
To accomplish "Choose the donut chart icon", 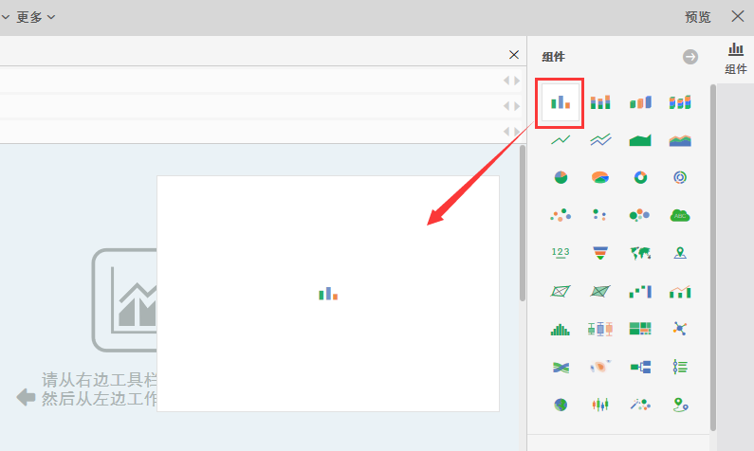I will pos(640,177).
